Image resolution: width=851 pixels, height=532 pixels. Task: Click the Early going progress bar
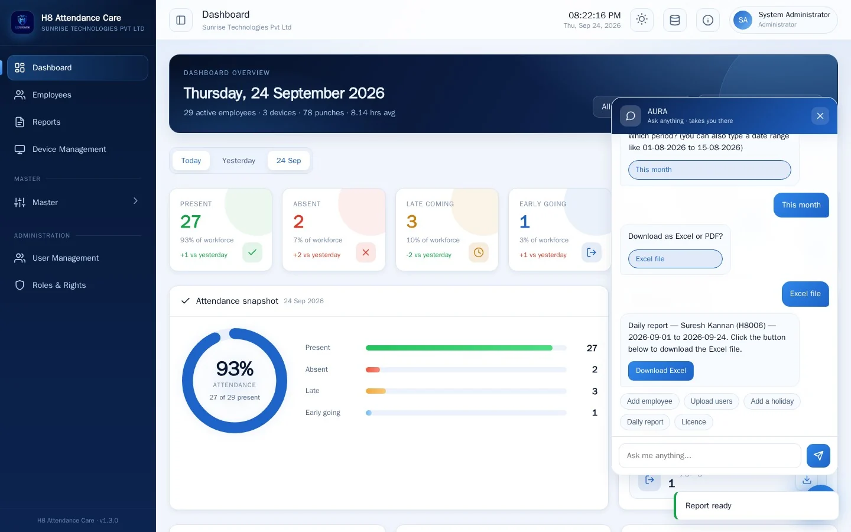point(466,413)
